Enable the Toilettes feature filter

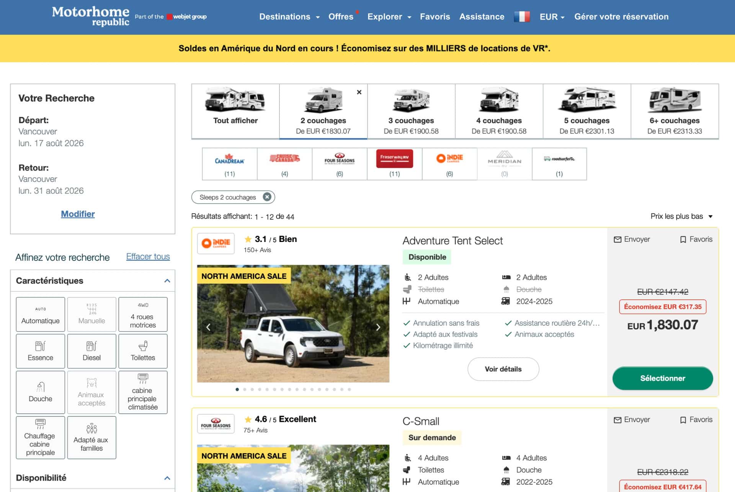tap(143, 351)
